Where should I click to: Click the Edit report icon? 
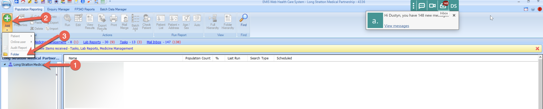point(78,18)
